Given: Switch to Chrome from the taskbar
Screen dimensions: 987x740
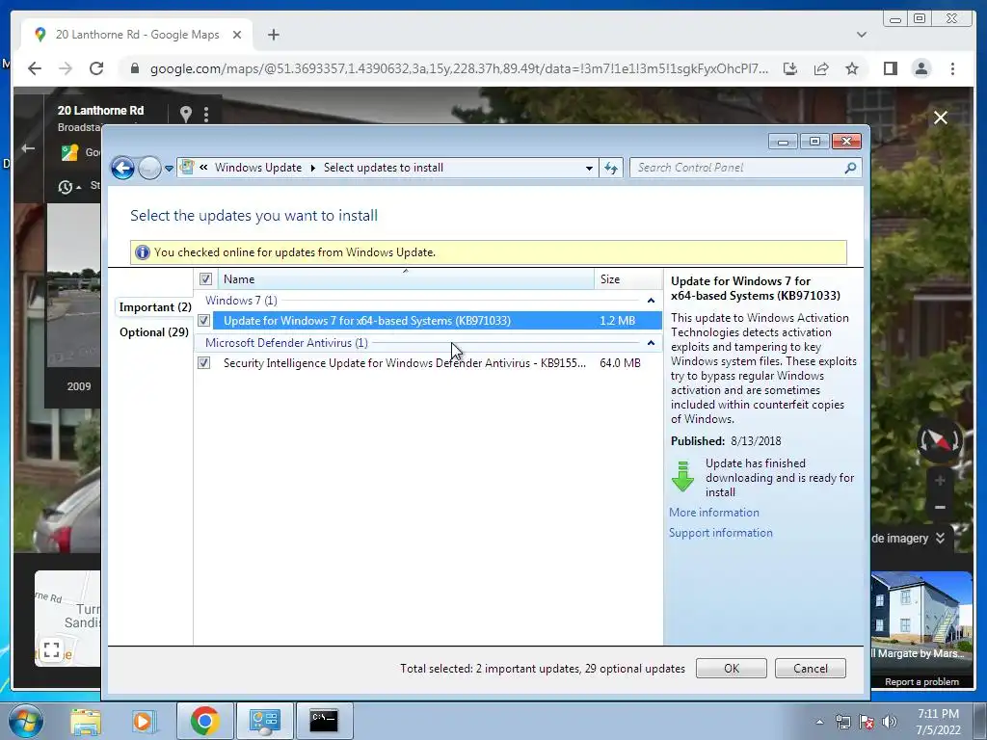Looking at the screenshot, I should (x=204, y=721).
